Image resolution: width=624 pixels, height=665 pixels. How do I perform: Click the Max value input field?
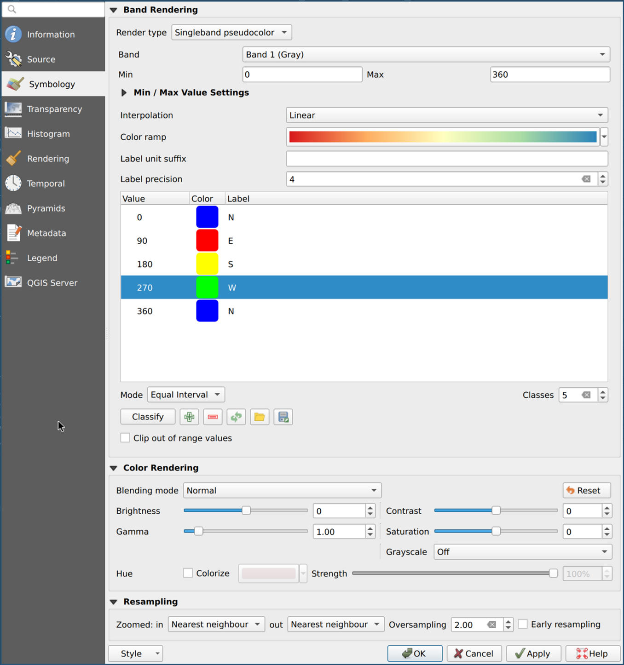tap(549, 75)
